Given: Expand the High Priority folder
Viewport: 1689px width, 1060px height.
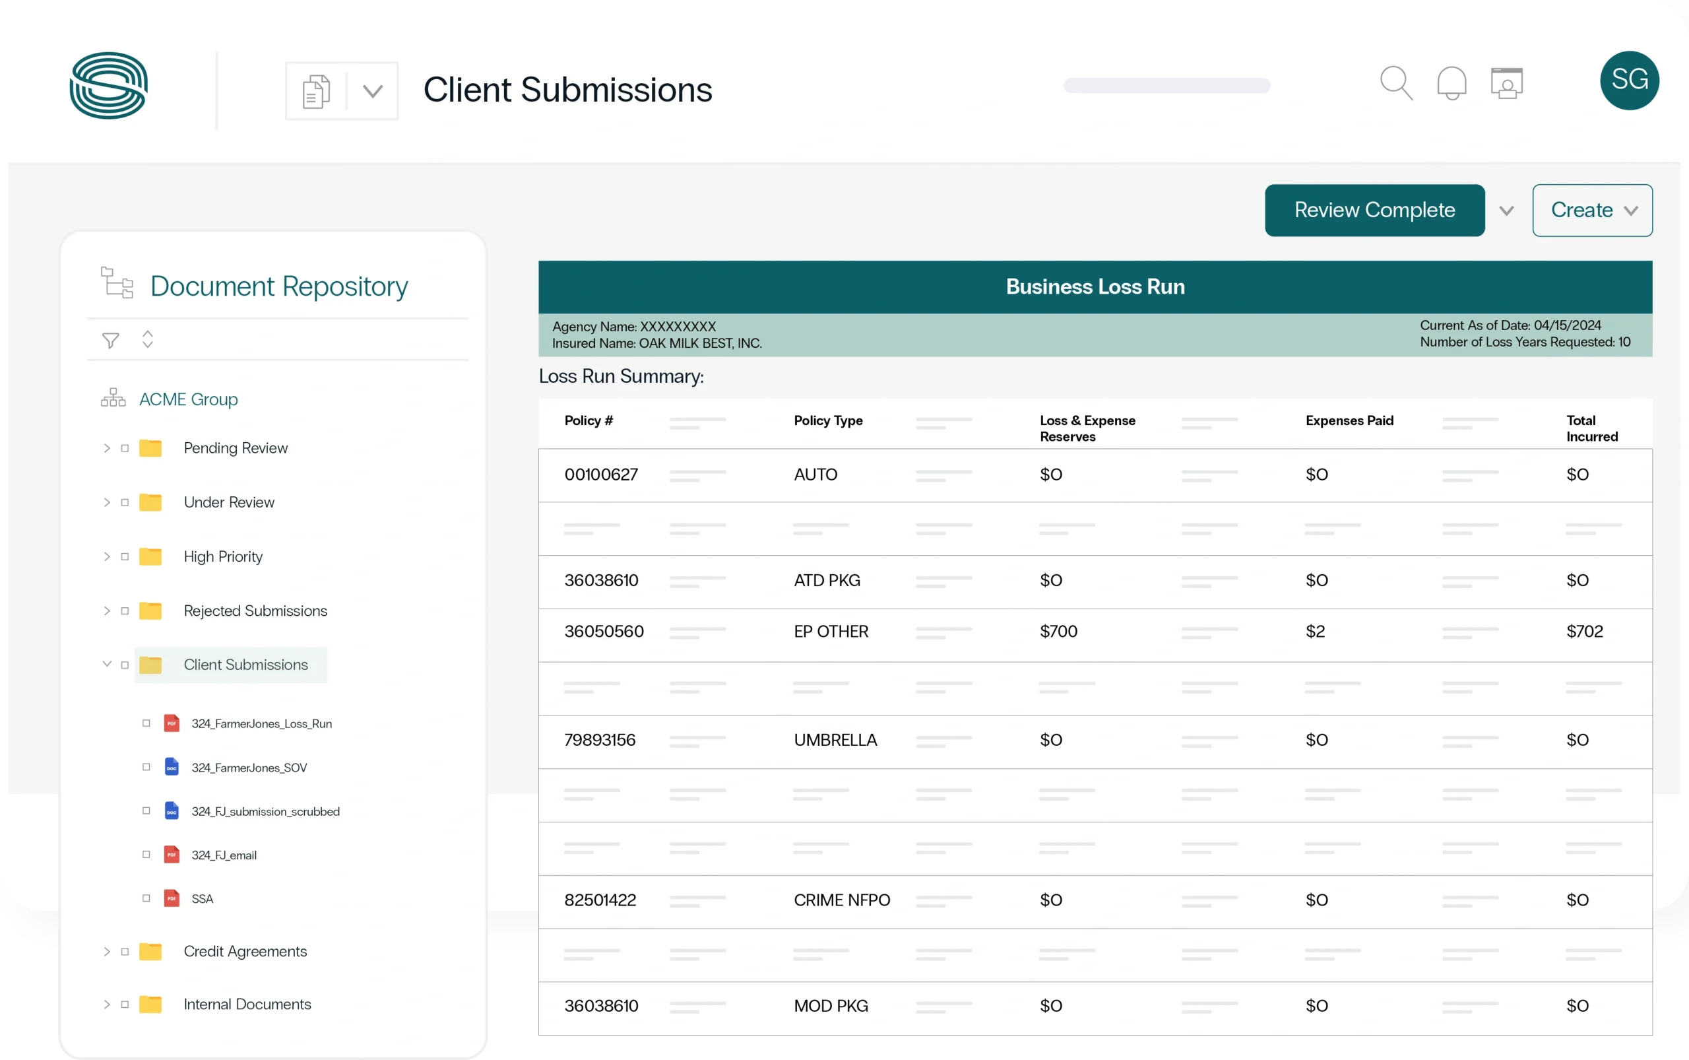Looking at the screenshot, I should point(106,556).
